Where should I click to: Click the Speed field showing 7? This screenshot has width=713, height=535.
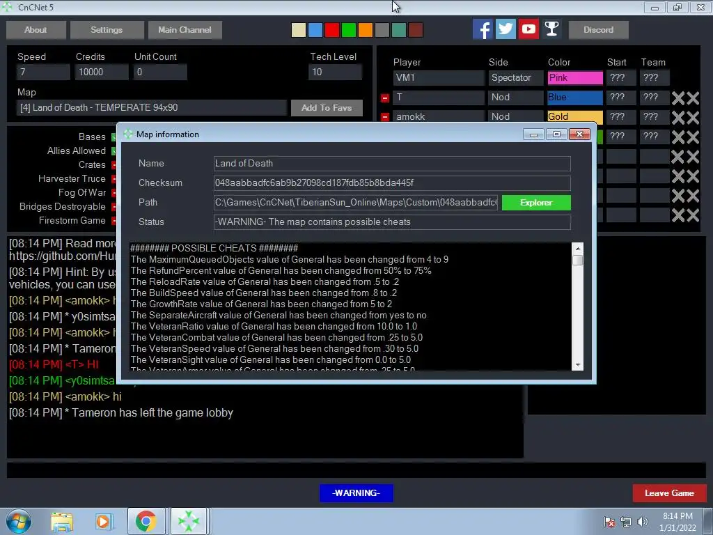(x=43, y=72)
